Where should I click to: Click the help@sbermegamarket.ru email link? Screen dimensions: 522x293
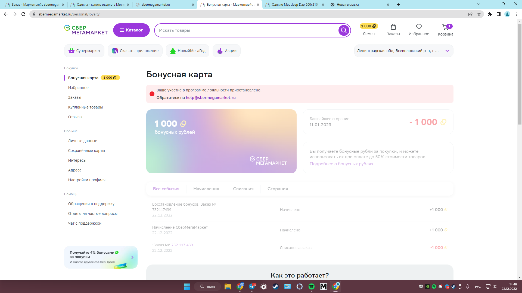211,98
